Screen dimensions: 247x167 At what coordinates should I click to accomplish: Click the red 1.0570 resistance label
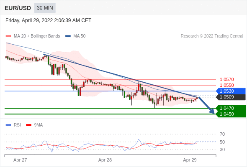point(227,79)
